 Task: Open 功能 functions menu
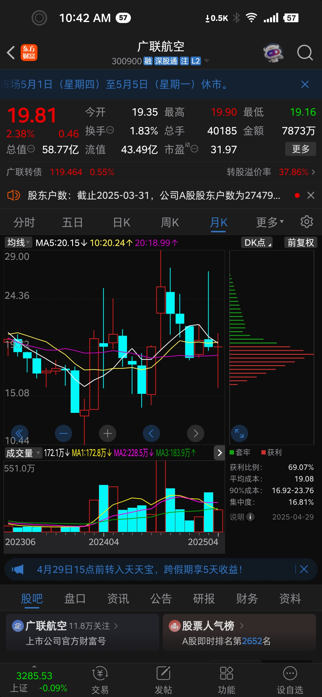pos(227,680)
